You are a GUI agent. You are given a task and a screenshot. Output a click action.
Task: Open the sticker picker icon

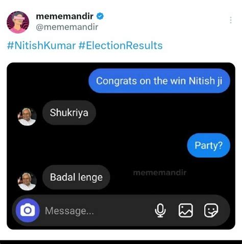coord(211,210)
